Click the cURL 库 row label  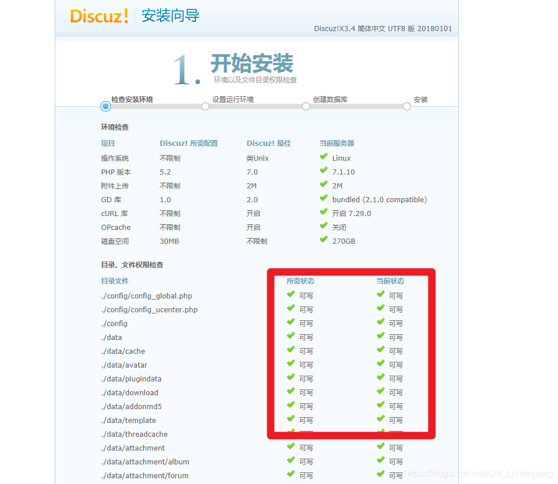coord(114,214)
